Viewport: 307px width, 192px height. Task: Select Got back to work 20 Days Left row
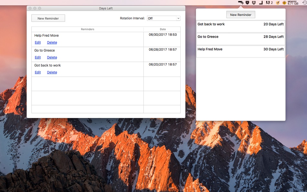point(241,27)
